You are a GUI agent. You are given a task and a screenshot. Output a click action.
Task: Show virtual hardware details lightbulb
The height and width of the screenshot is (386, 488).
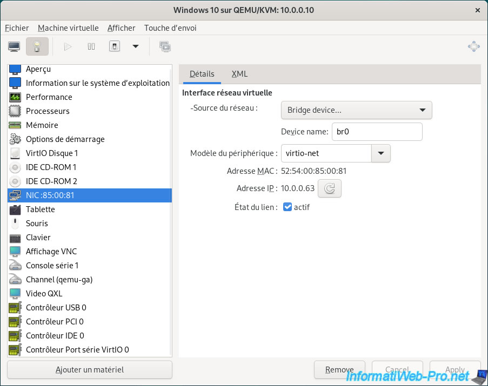click(x=37, y=46)
